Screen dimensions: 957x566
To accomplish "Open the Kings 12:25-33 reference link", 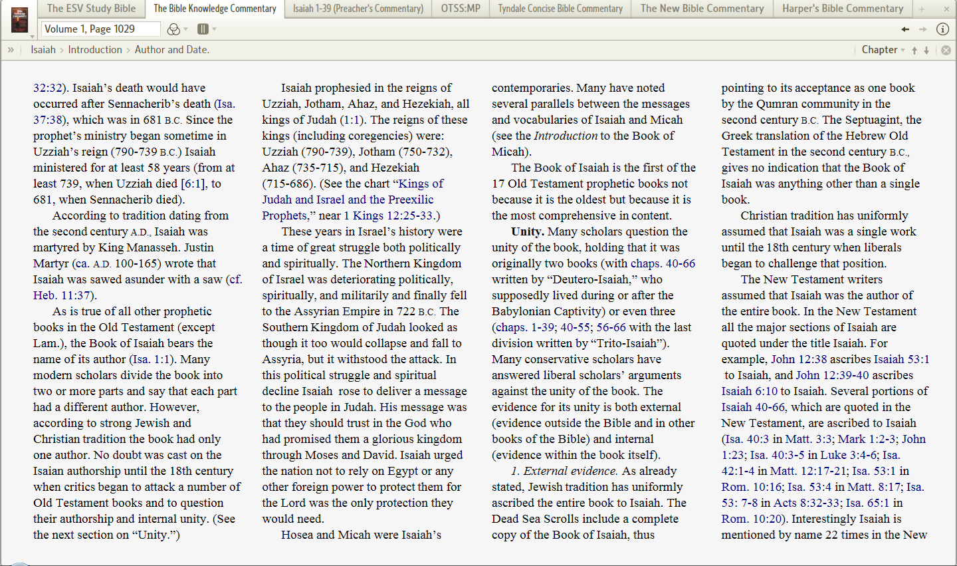I will pyautogui.click(x=393, y=215).
